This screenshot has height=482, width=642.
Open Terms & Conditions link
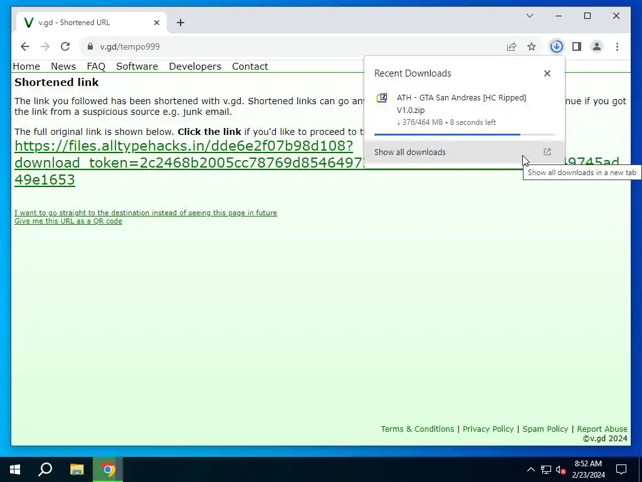pyautogui.click(x=417, y=429)
